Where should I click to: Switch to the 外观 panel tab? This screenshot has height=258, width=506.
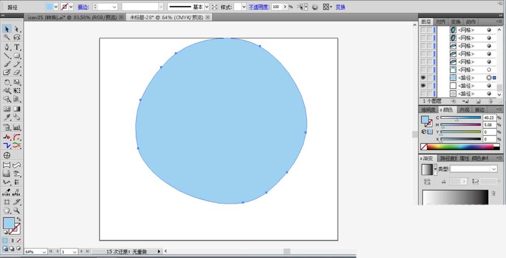click(x=465, y=110)
